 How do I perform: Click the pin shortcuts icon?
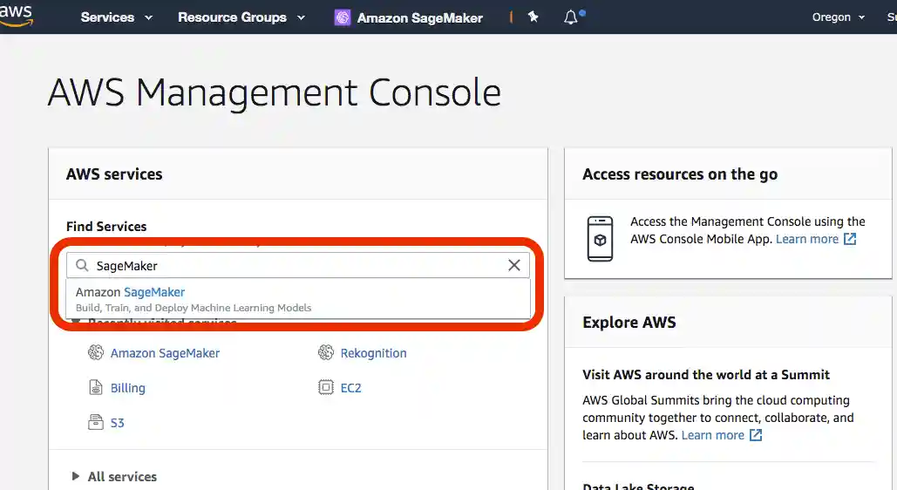coord(533,17)
